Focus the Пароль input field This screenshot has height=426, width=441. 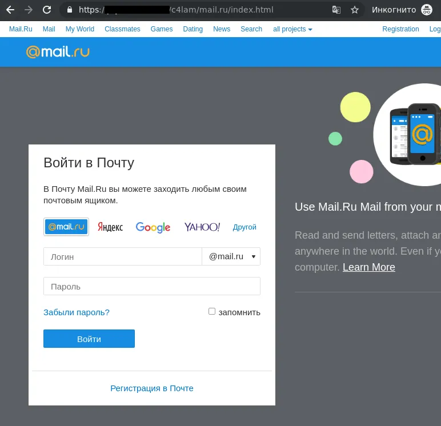(152, 286)
